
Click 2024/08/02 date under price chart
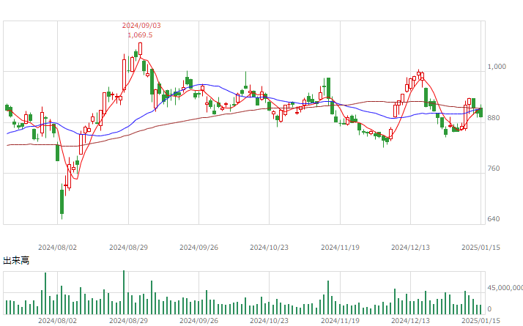click(x=57, y=248)
